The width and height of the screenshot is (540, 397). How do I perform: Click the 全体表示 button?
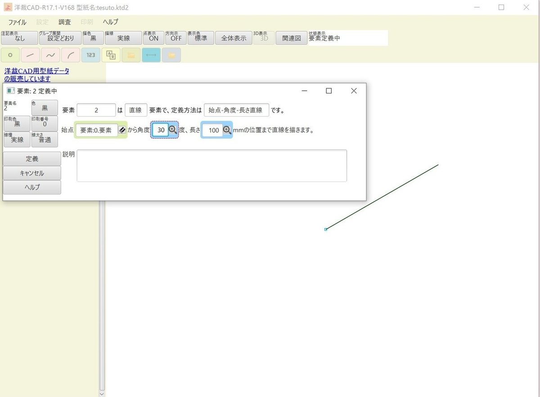(234, 38)
